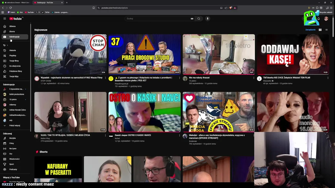This screenshot has width=335, height=188.
Task: Open the Kick bookmark
Action: (20, 12)
